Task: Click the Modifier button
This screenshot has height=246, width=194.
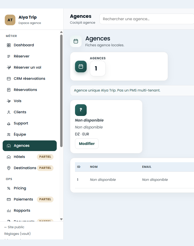Action: click(x=87, y=144)
